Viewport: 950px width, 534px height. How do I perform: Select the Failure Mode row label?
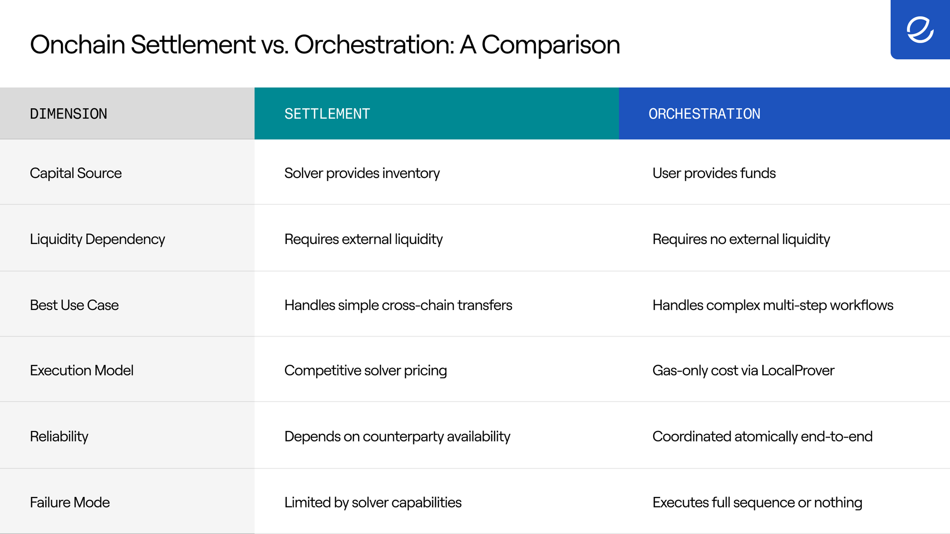[x=70, y=502]
